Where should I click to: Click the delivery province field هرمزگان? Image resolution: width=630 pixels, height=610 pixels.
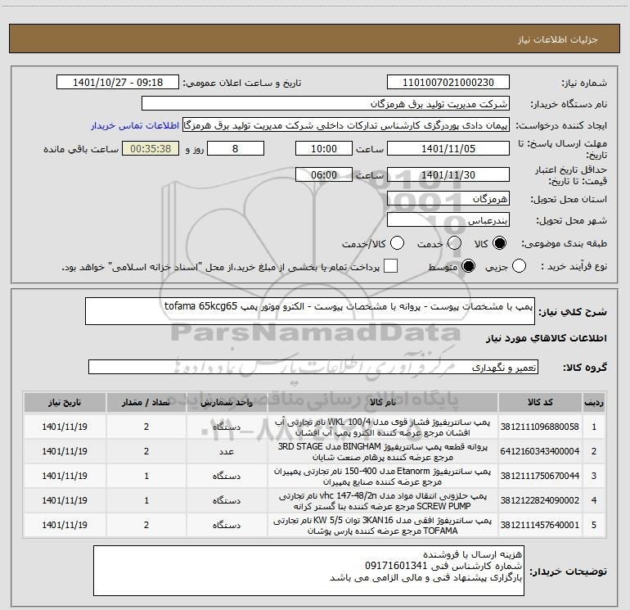pyautogui.click(x=448, y=199)
